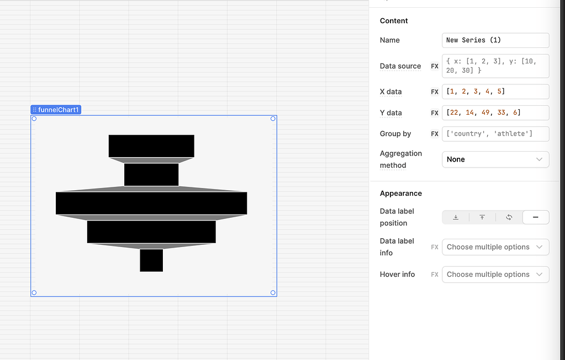This screenshot has width=565, height=360.
Task: Toggle FX for X data field
Action: (x=435, y=92)
